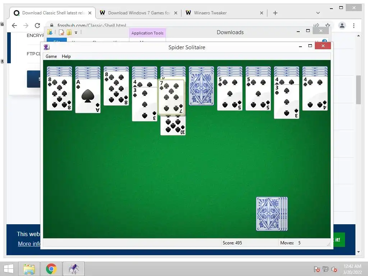Select the 5 of spades in the eighth column
The image size is (368, 276).
258,93
